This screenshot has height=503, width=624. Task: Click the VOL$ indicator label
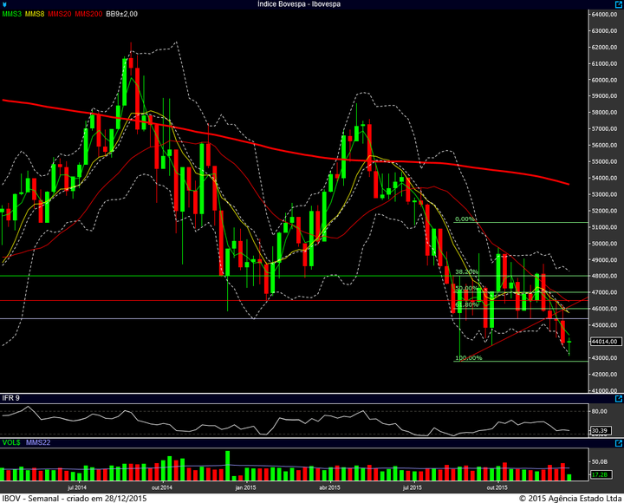click(x=11, y=442)
